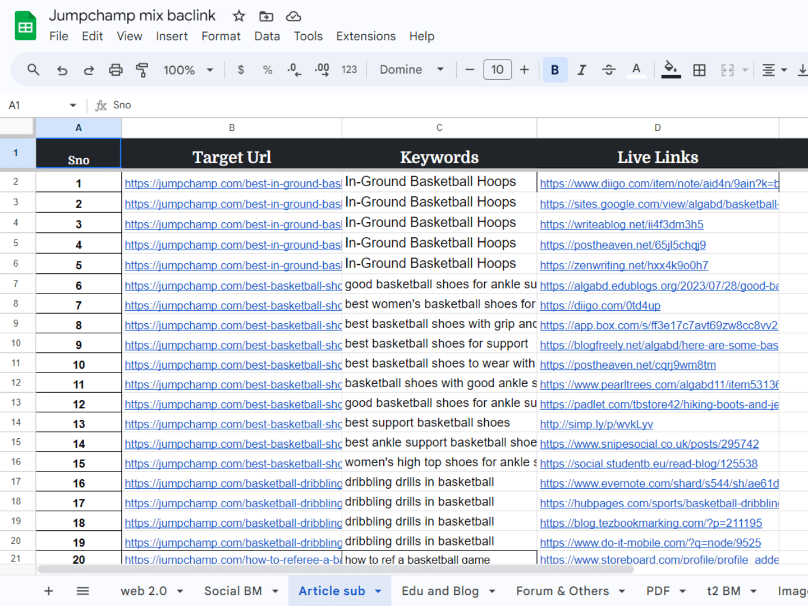The image size is (808, 606).
Task: Toggle bold formatting
Action: 555,70
